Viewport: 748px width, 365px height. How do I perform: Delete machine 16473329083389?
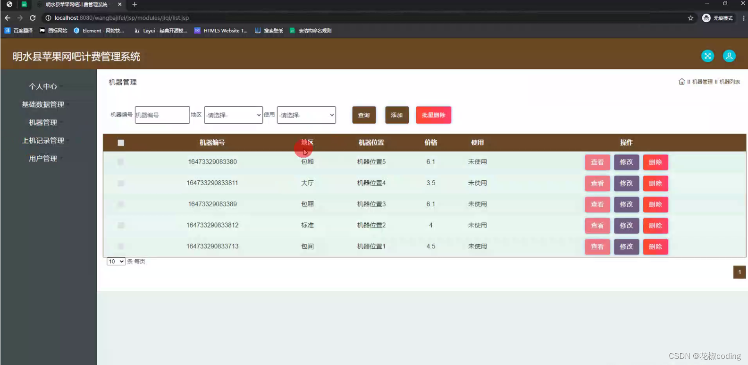[656, 204]
